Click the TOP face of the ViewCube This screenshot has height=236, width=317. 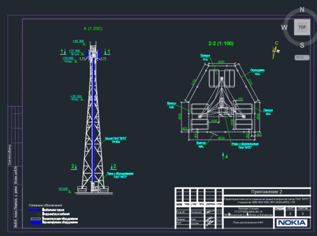click(302, 27)
